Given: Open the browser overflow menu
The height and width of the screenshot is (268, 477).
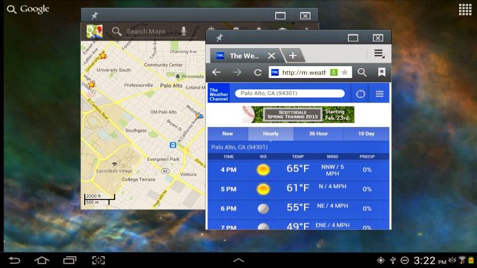Looking at the screenshot, I should pyautogui.click(x=379, y=54).
